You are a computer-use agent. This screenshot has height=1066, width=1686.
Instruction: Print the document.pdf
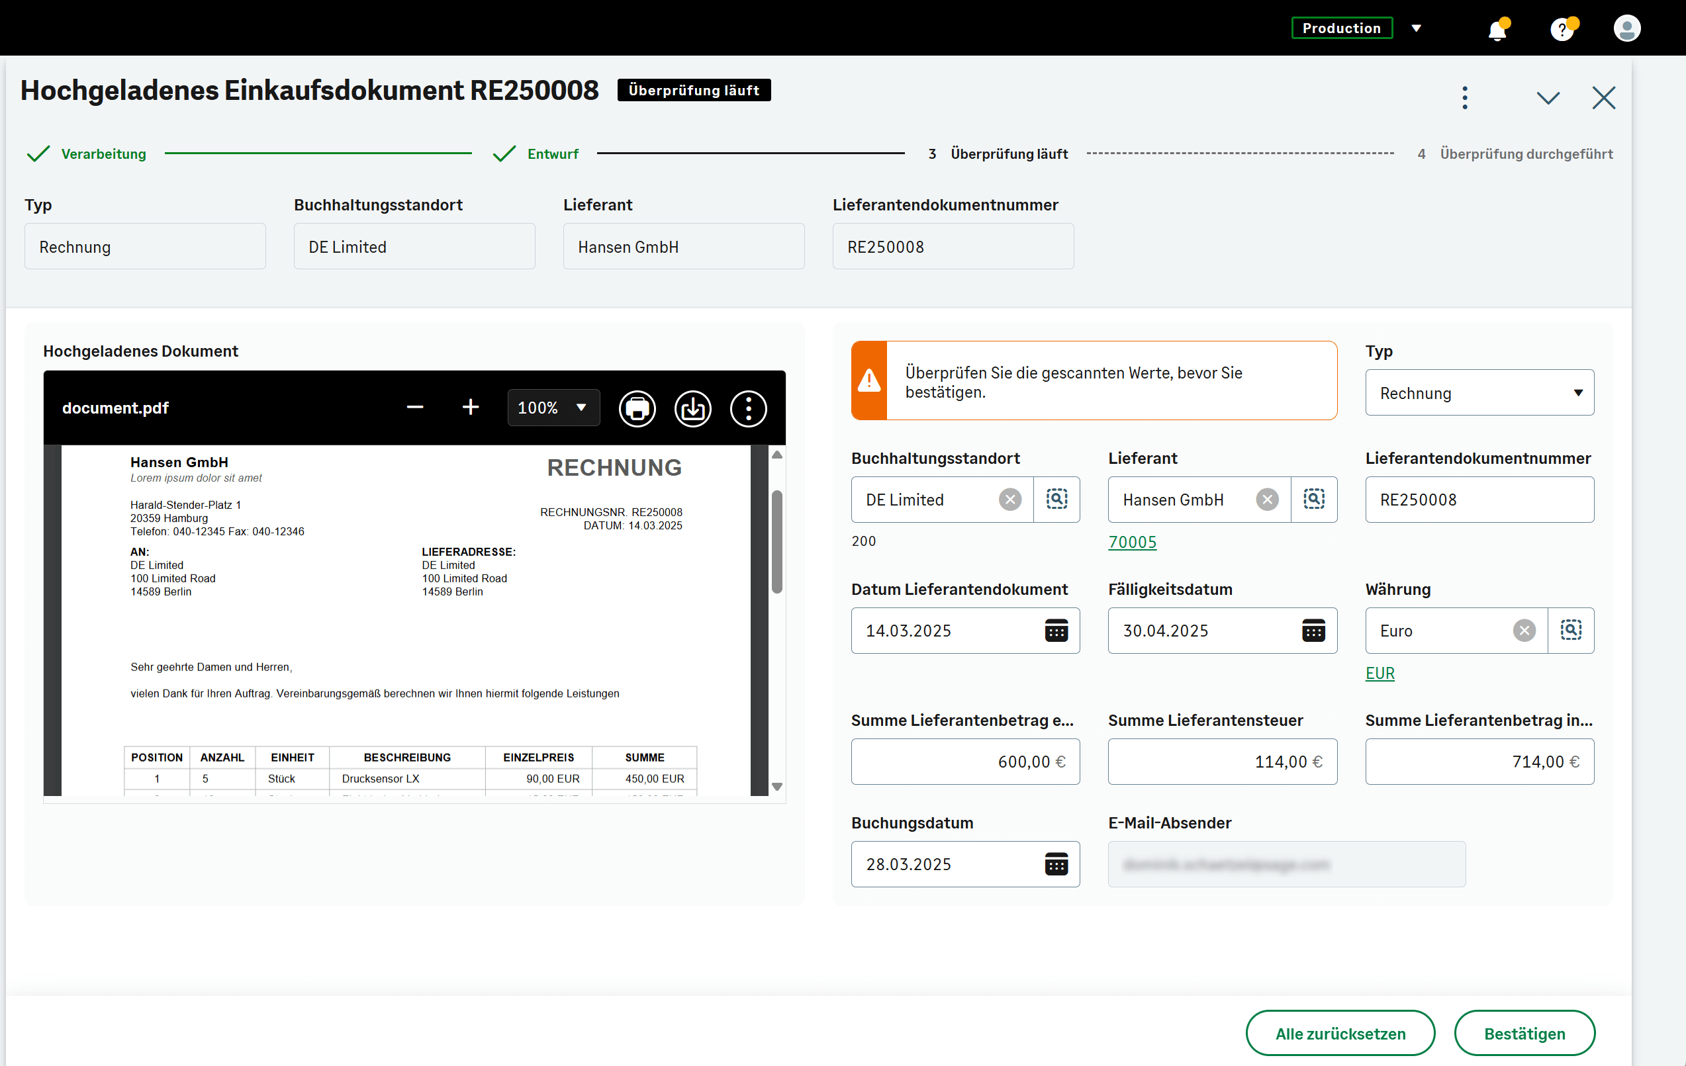(637, 408)
